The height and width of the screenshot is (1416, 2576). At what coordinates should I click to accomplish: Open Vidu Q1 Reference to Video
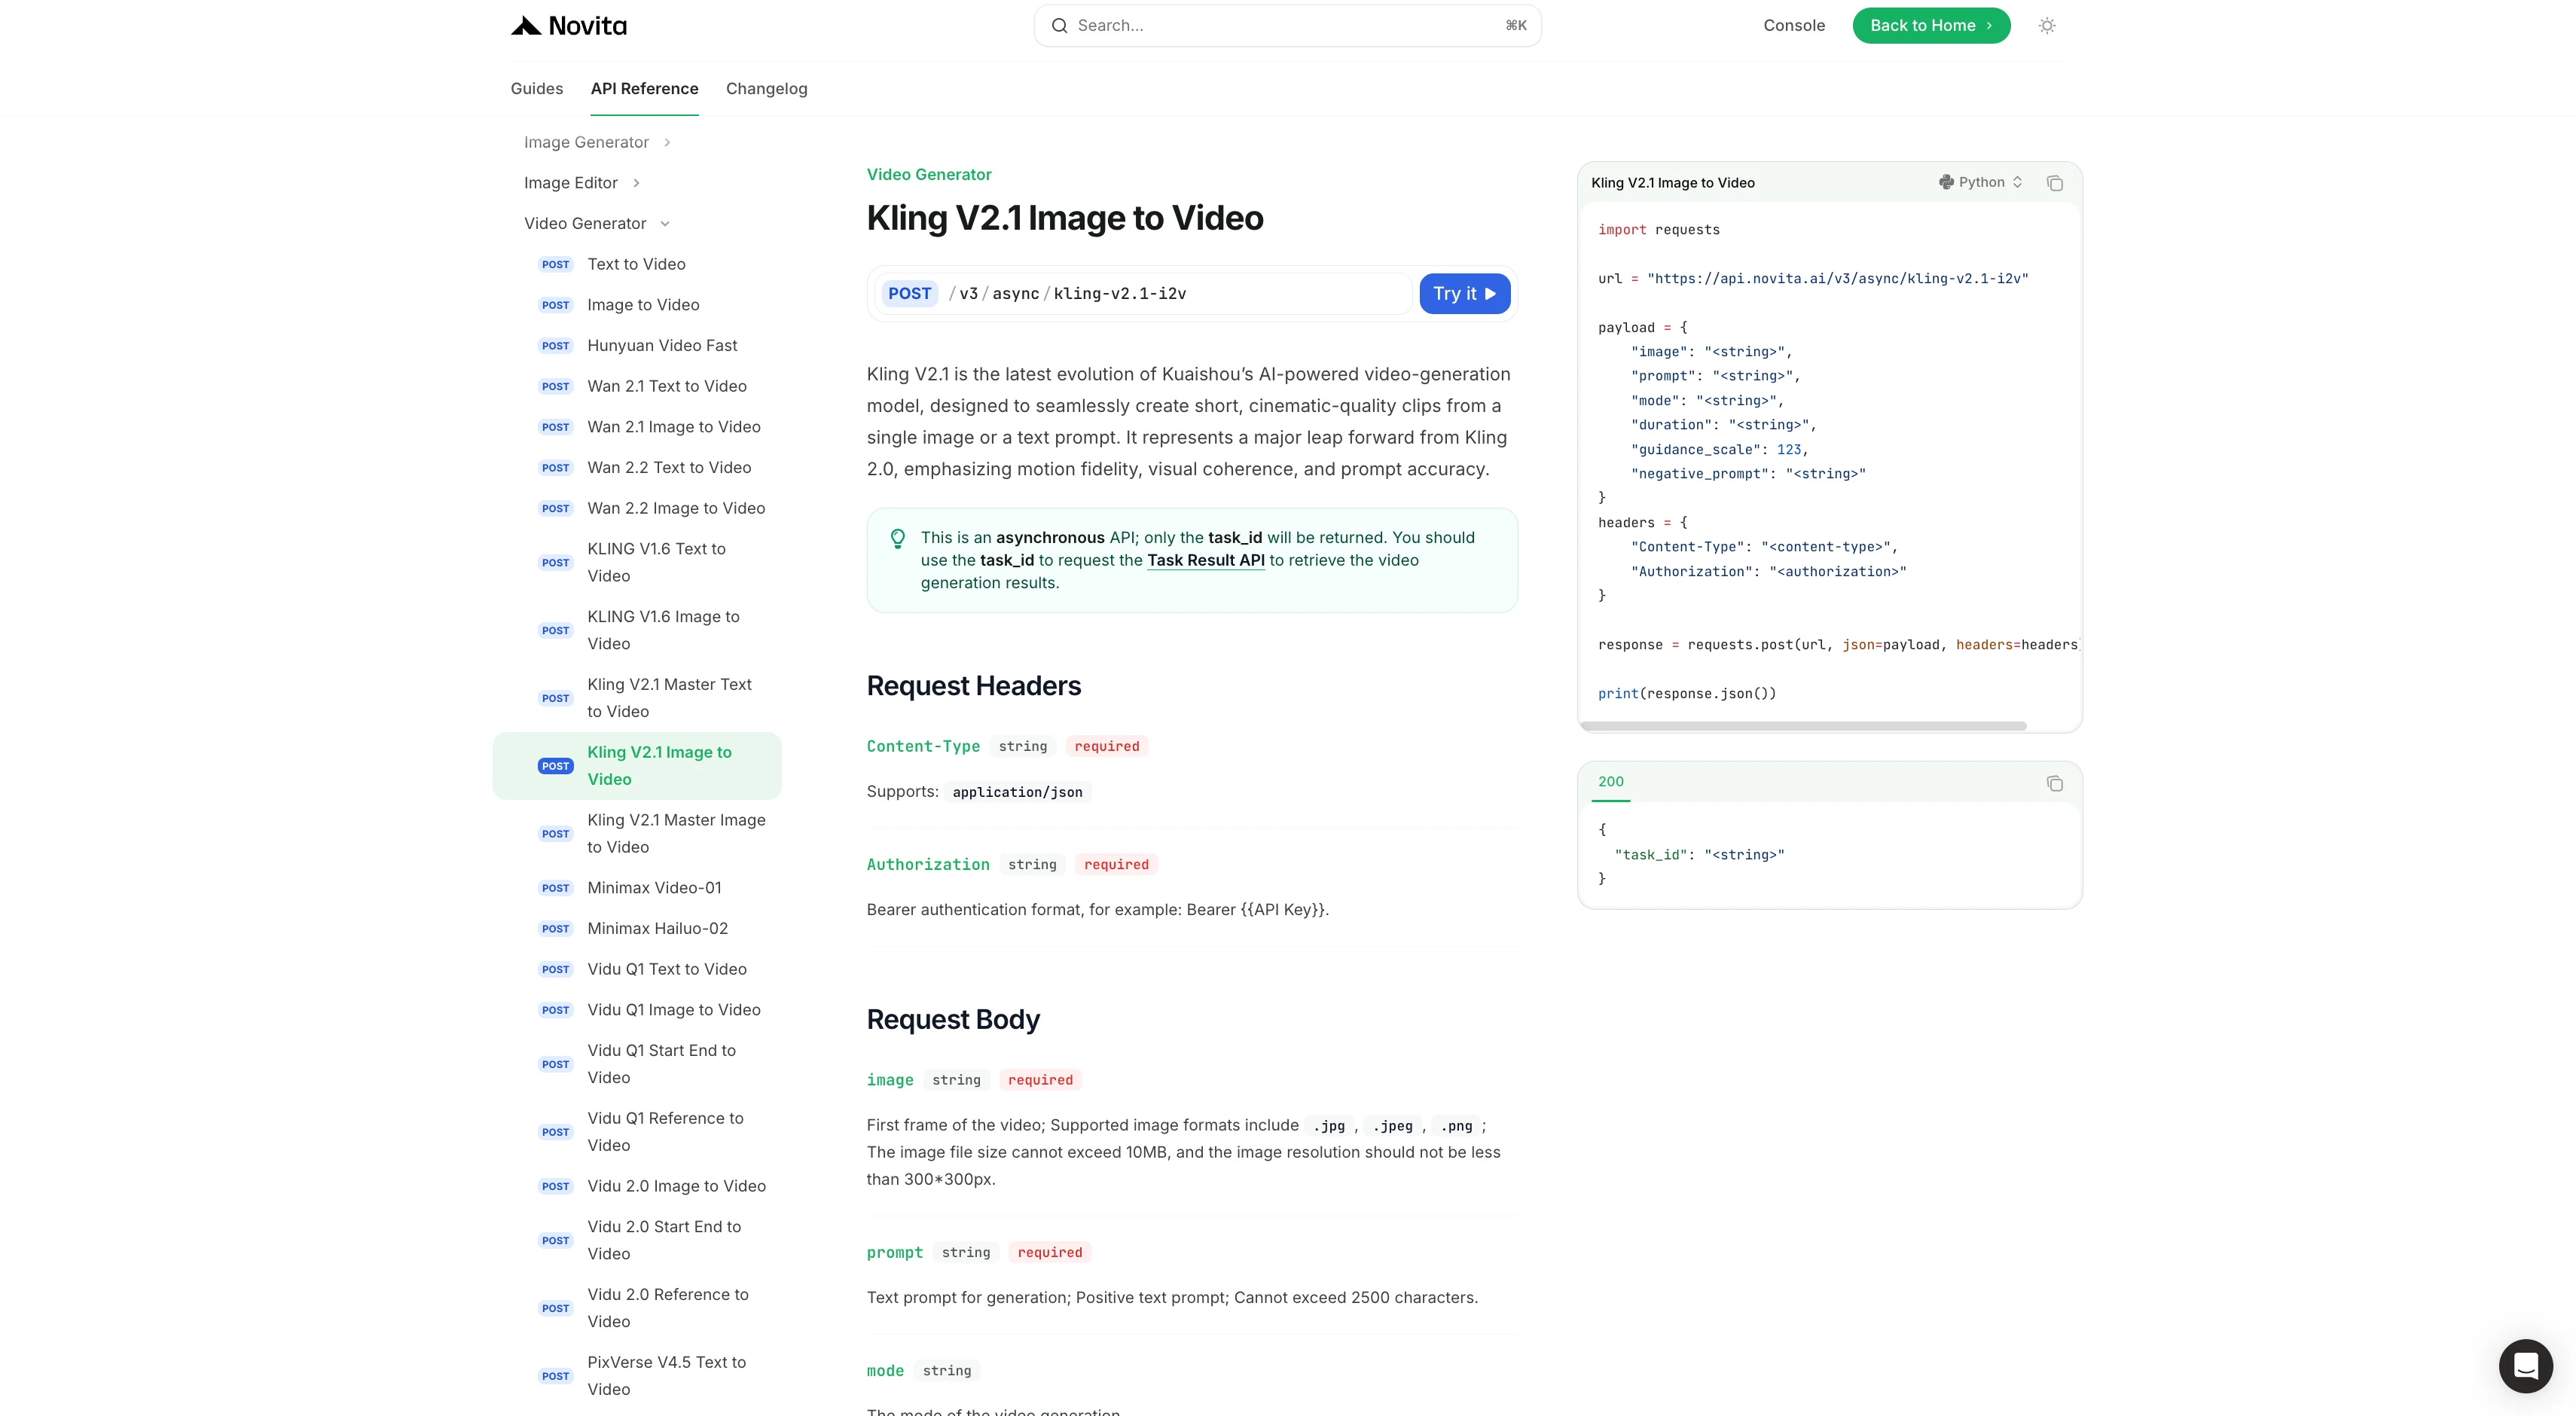coord(636,1132)
